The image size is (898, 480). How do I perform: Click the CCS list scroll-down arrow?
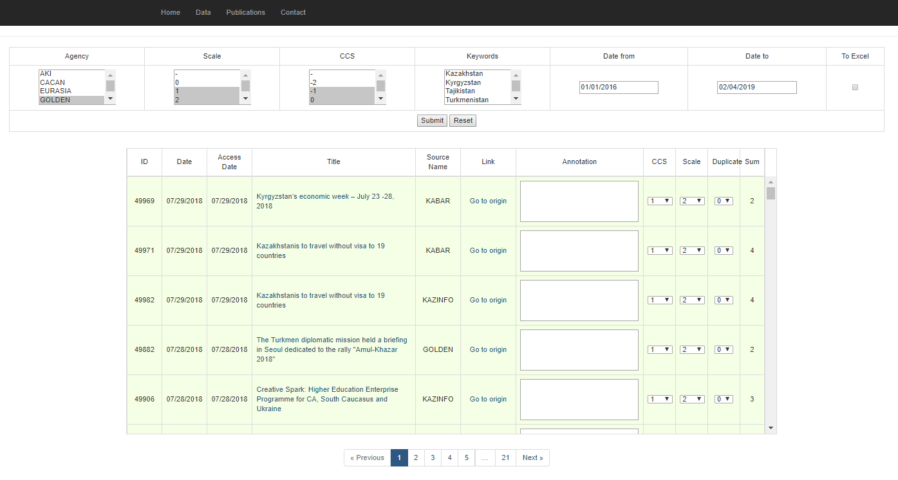[380, 99]
